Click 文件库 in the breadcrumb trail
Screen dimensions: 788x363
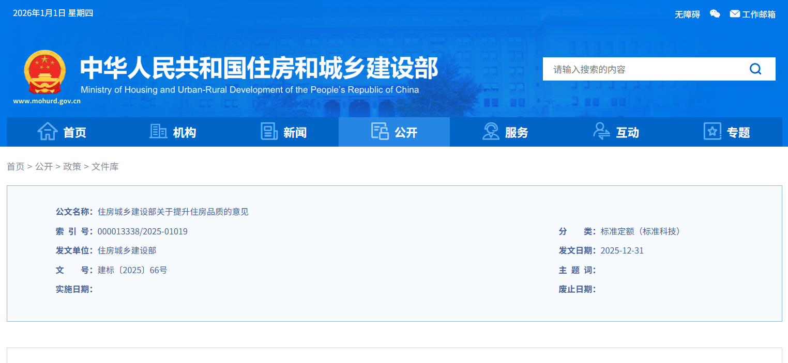tap(105, 166)
